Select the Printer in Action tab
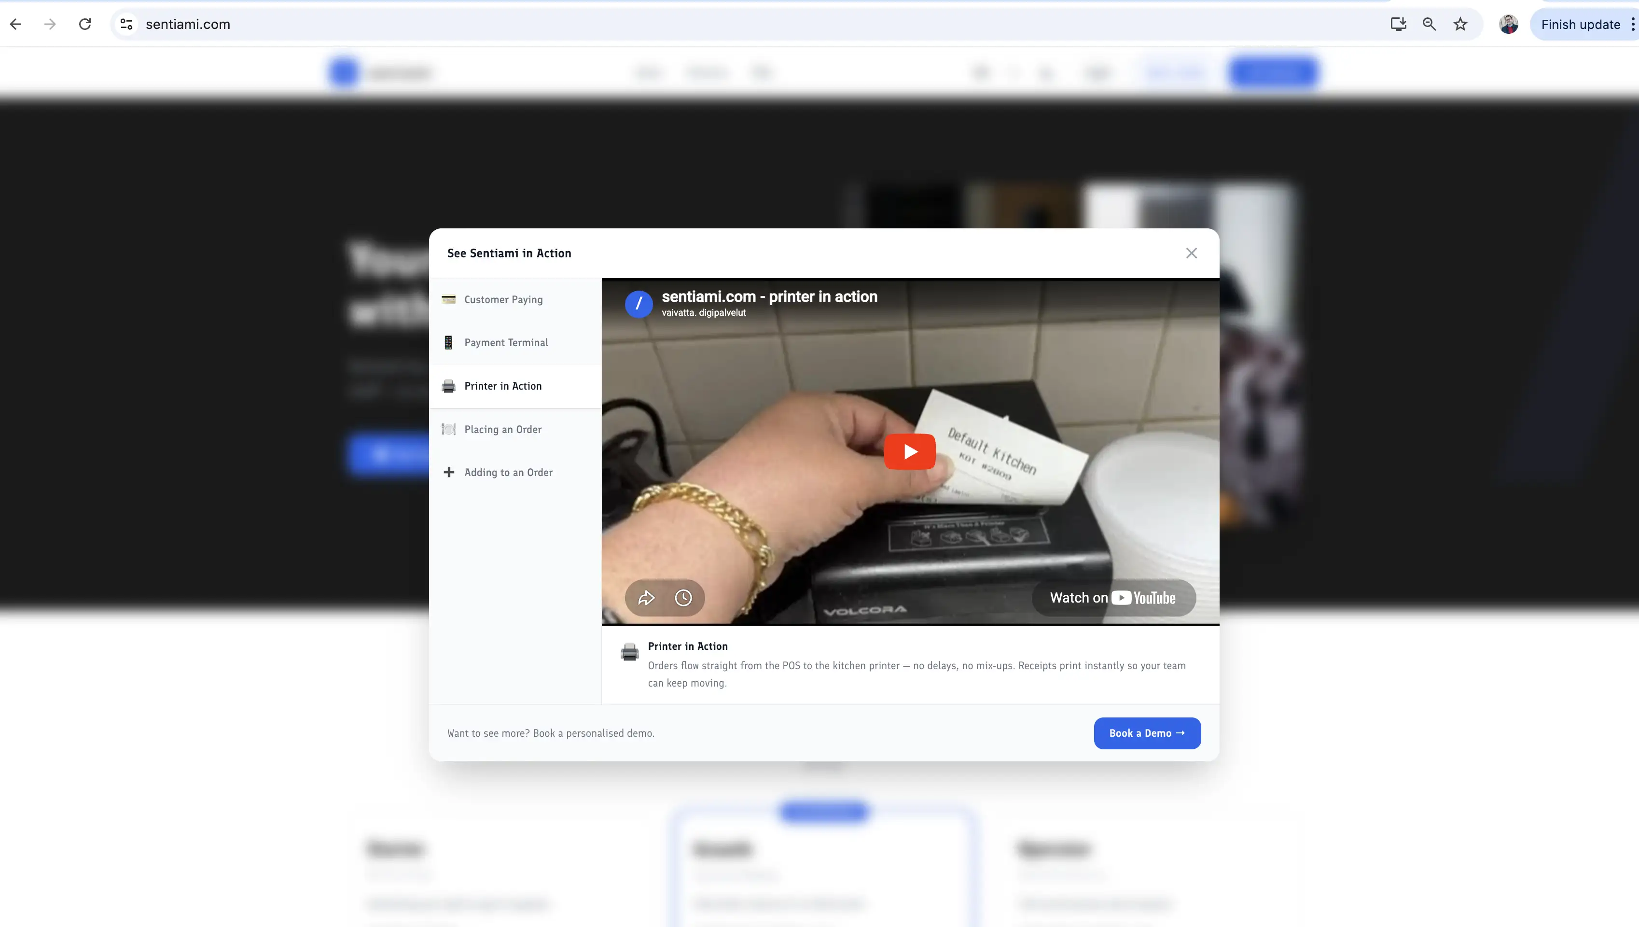 pyautogui.click(x=515, y=386)
